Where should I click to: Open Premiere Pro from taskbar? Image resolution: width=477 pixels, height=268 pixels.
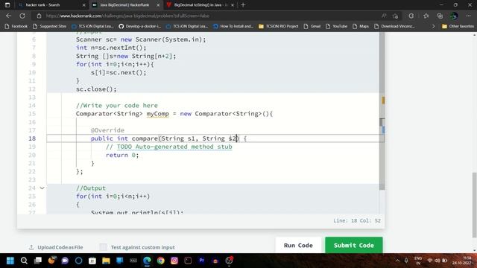point(201,261)
